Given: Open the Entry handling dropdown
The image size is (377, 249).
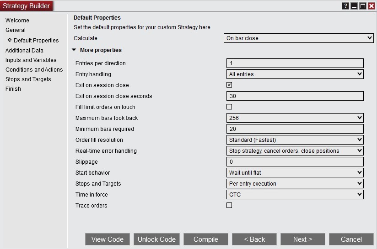Looking at the screenshot, I should tap(295, 74).
